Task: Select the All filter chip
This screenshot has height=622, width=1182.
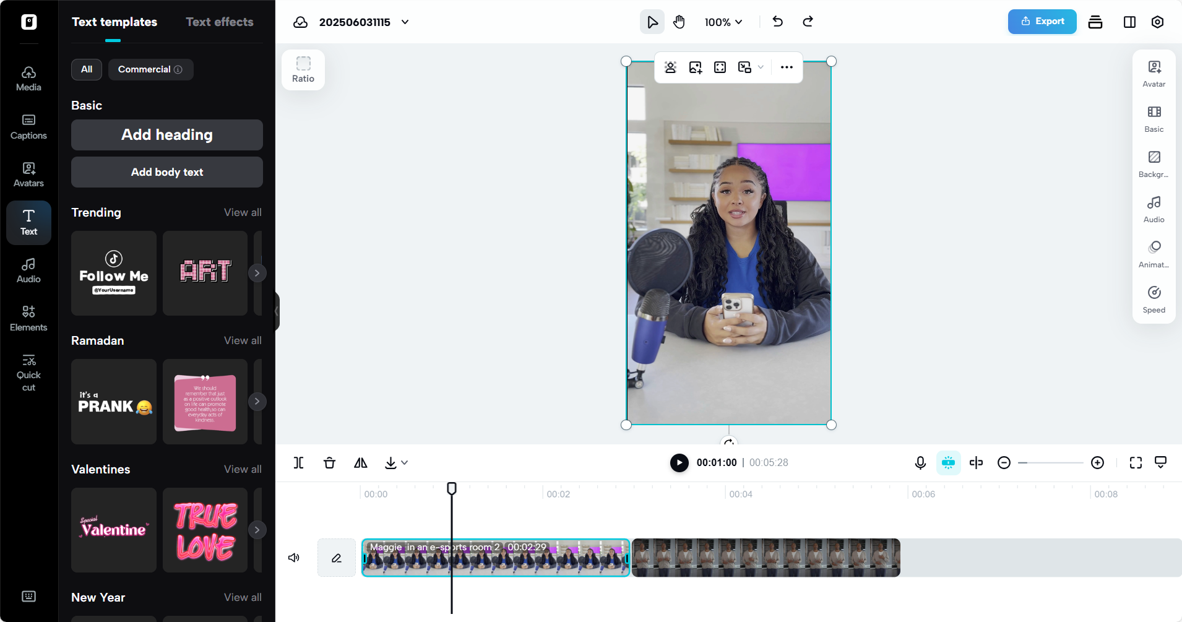Action: coord(87,69)
